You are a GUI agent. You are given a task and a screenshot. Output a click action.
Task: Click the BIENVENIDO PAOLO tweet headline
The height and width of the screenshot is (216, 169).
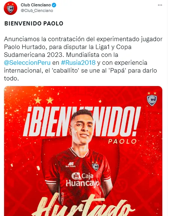34,24
